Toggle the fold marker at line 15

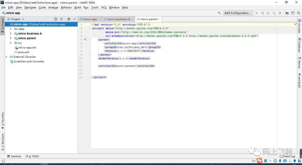pos(90,77)
